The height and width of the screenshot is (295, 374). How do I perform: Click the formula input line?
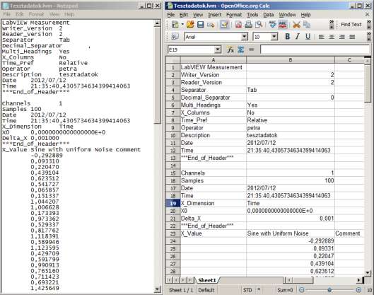[x=315, y=50]
